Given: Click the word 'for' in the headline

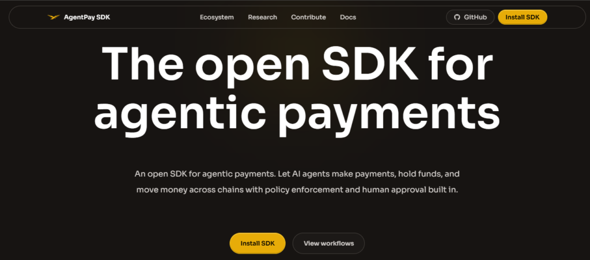Looking at the screenshot, I should coord(462,62).
